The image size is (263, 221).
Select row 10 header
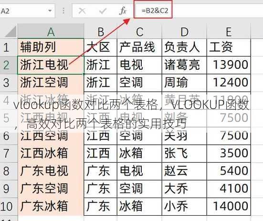coord(9,206)
